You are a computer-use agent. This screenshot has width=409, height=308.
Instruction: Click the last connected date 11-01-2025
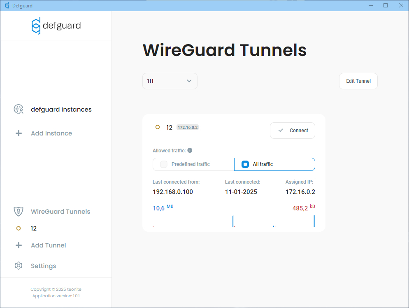tap(241, 192)
